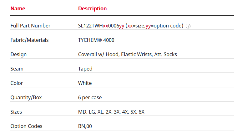This screenshot has width=247, height=137.
Task: Click the Taped seam value
Action: pyautogui.click(x=85, y=69)
